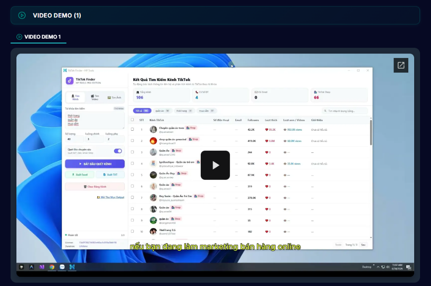Click the 419.0K followers value
Screen dimensions: 431x286
pyautogui.click(x=252, y=141)
